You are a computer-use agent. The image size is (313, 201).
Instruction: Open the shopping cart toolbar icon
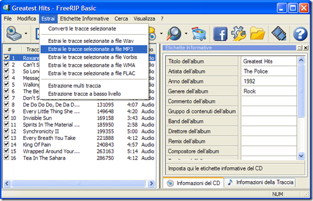(x=199, y=34)
